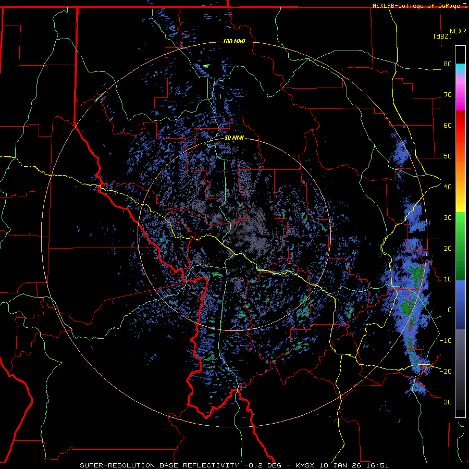Screen dimensions: 469x469
Task: Click the 20 value on the dBZ scale
Action: [x=448, y=249]
